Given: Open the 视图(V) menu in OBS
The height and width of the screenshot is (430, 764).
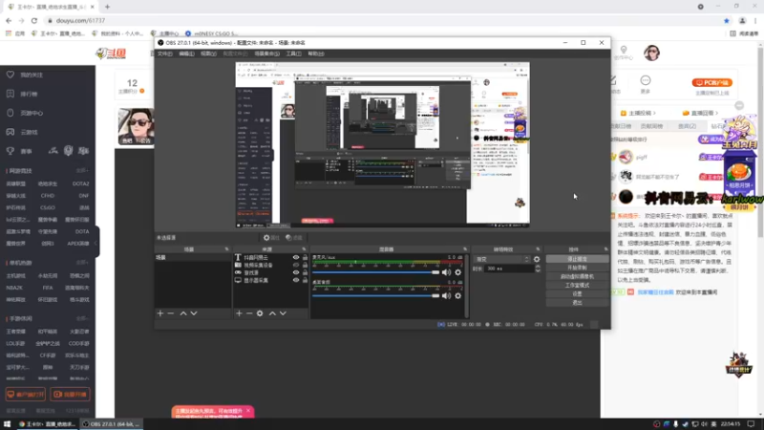Looking at the screenshot, I should point(208,54).
